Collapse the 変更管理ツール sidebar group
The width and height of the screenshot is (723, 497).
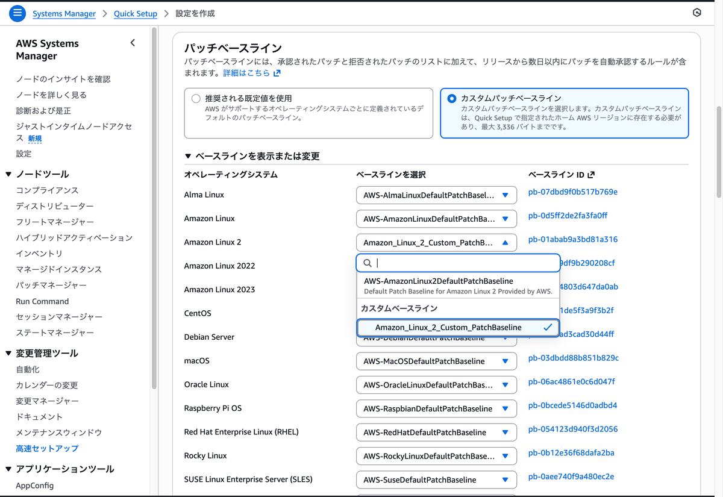[x=8, y=354]
